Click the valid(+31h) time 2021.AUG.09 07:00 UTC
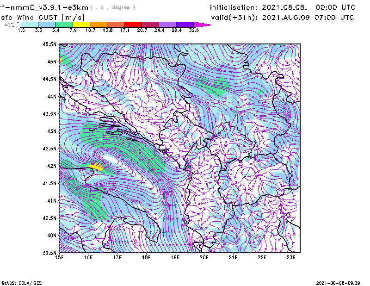The width and height of the screenshot is (370, 286). tap(308, 18)
